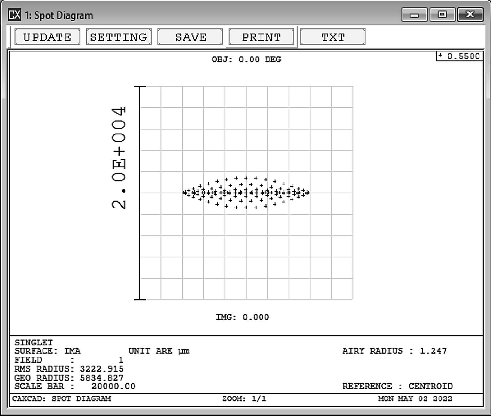Click the 0.5500 wavelength legend box

460,56
